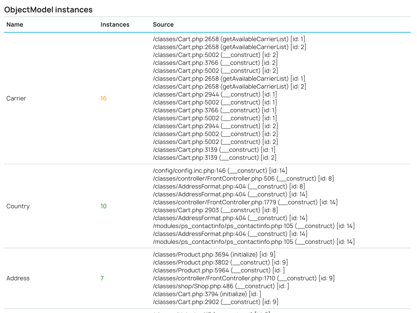Screen dimensions: 417x313
Task: Click the Product.php:3694 initialize entry
Action: (214, 254)
